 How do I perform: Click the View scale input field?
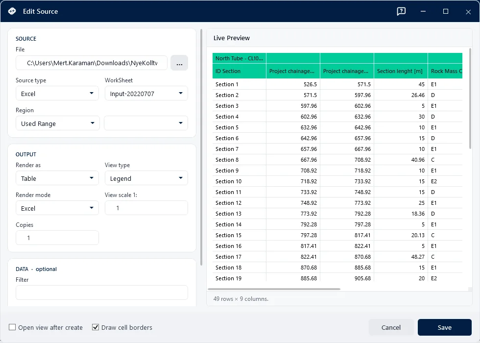(x=146, y=208)
